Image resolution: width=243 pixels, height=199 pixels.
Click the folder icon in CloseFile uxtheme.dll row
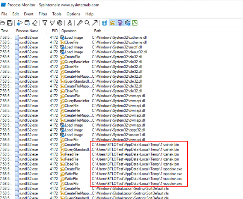point(62,42)
